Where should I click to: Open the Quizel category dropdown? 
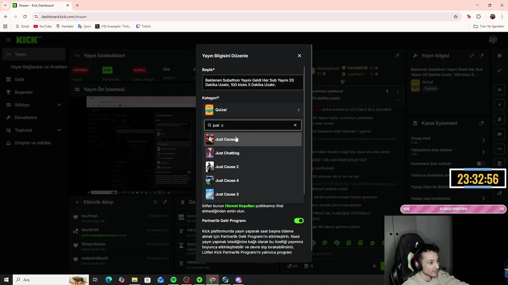pos(253,110)
